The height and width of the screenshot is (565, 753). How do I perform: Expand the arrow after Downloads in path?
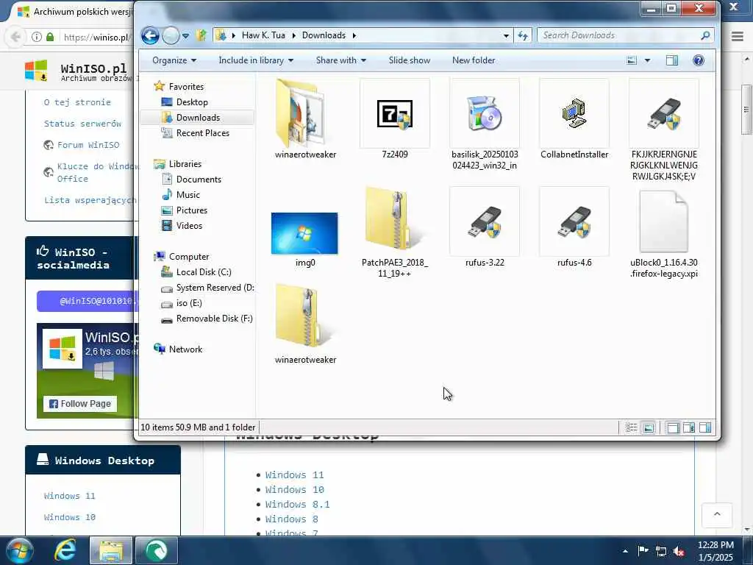[354, 35]
